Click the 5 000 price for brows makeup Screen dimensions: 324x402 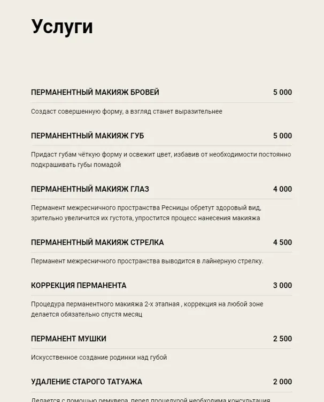tap(282, 92)
